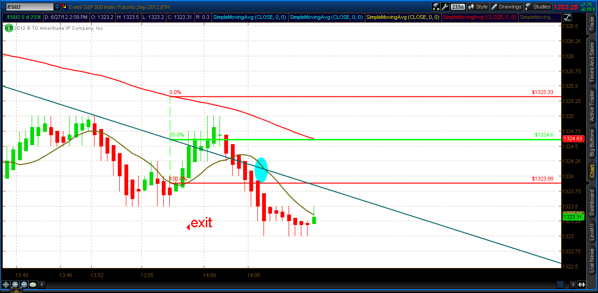Open the Studies menu
598x293 pixels.
click(x=538, y=7)
